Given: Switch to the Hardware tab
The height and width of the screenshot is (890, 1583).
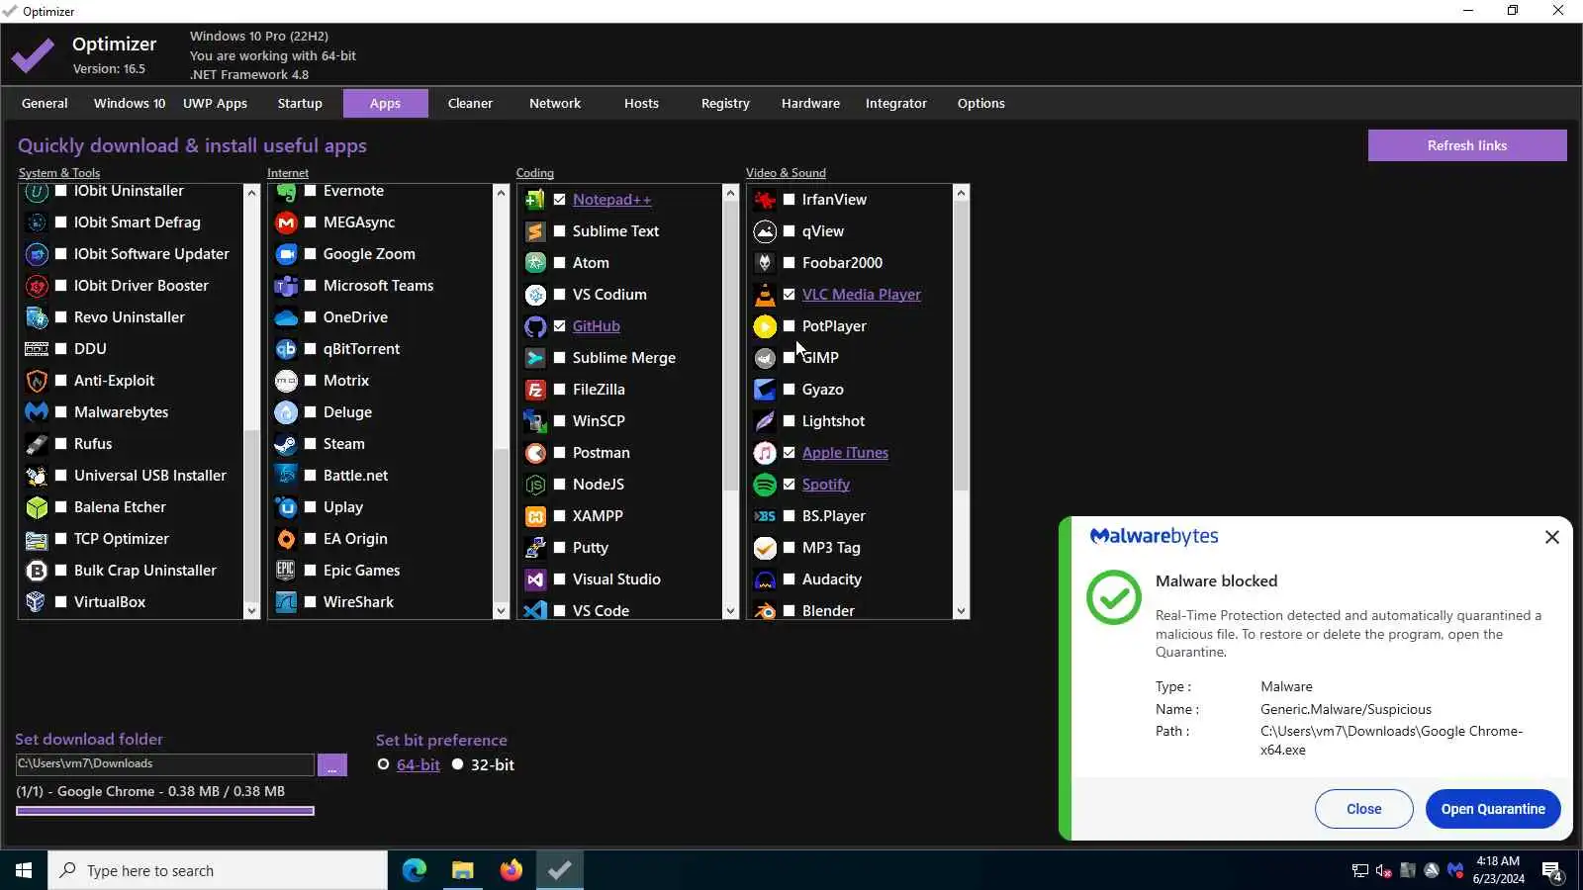Looking at the screenshot, I should click(x=810, y=103).
